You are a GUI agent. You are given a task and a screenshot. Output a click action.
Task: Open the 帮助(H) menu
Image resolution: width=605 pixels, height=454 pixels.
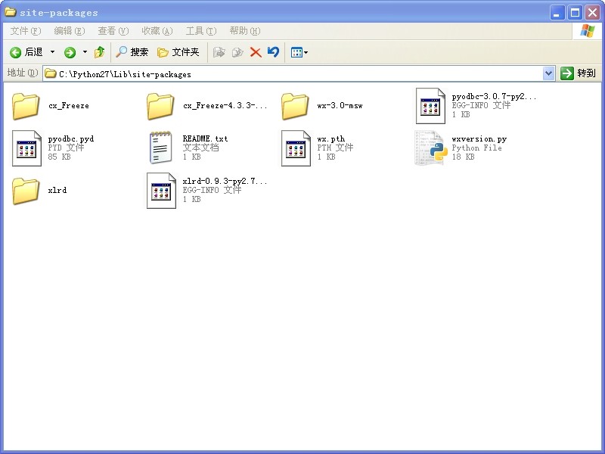[x=245, y=31]
